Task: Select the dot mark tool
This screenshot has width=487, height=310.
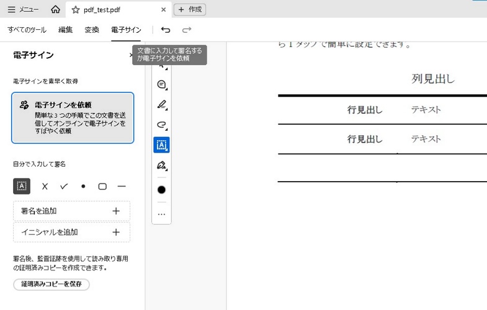Action: (83, 186)
